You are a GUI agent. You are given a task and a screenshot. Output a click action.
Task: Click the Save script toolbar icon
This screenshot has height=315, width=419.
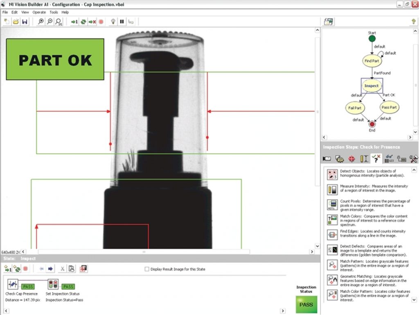point(25,22)
